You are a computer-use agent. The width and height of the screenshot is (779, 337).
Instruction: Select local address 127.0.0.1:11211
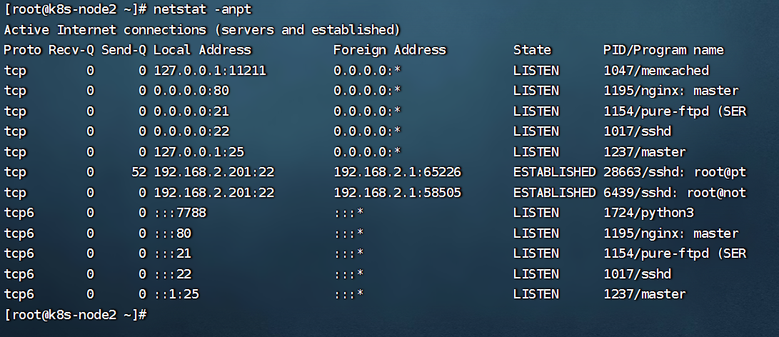tap(210, 71)
